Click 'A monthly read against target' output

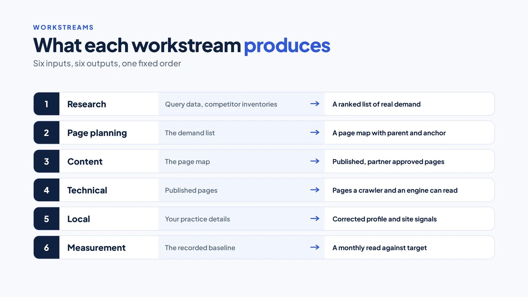[x=379, y=248]
